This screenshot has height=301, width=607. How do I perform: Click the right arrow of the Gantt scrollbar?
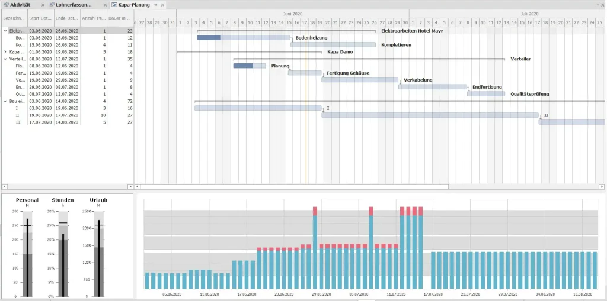(602, 187)
